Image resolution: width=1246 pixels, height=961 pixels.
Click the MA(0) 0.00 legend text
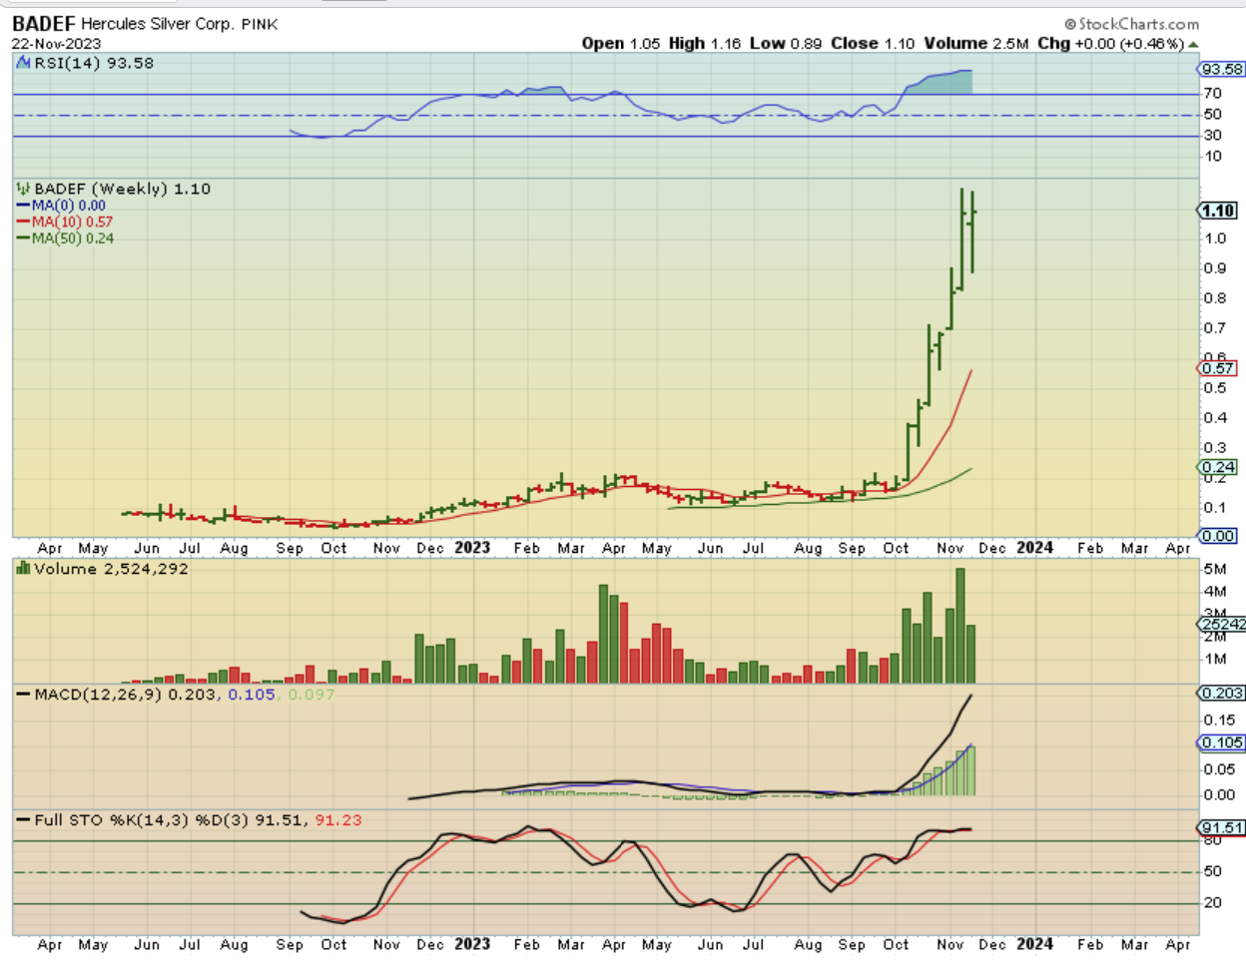click(x=68, y=206)
